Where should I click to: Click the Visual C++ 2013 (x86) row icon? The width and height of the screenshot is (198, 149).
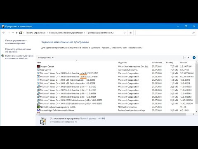coord(38,97)
